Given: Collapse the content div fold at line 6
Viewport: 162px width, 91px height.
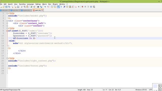Looking at the screenshot, I should [7, 26].
